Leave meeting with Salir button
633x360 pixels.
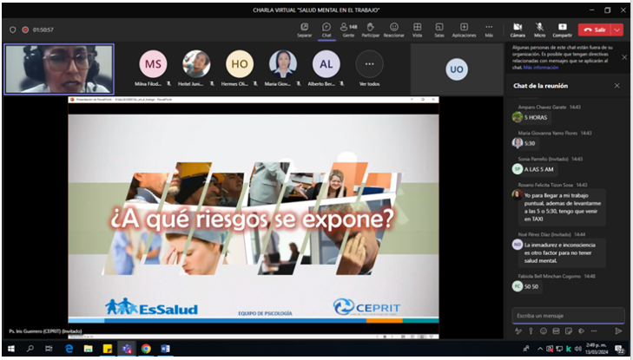click(596, 29)
